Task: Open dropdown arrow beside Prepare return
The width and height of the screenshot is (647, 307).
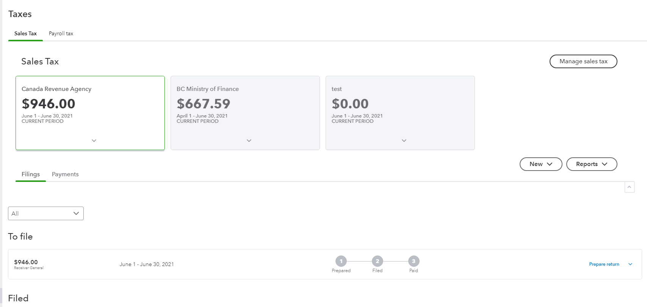Action: tap(630, 264)
